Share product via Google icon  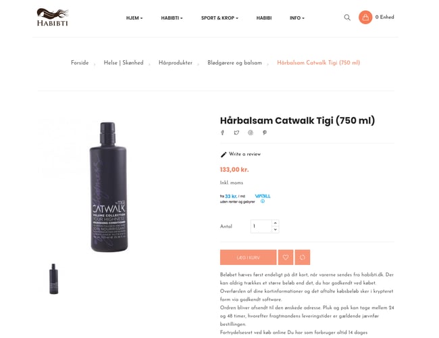tap(251, 132)
